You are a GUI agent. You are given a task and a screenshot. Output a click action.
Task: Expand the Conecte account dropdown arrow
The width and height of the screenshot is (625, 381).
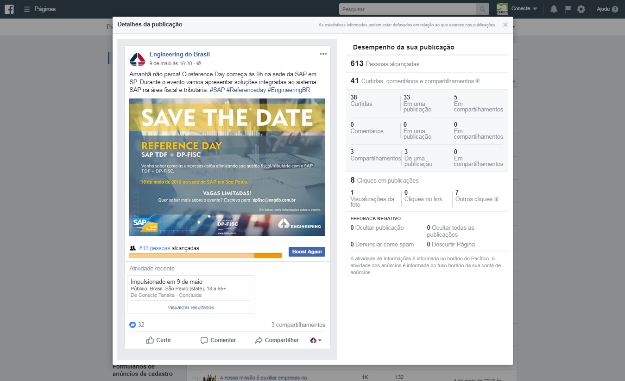coord(535,9)
